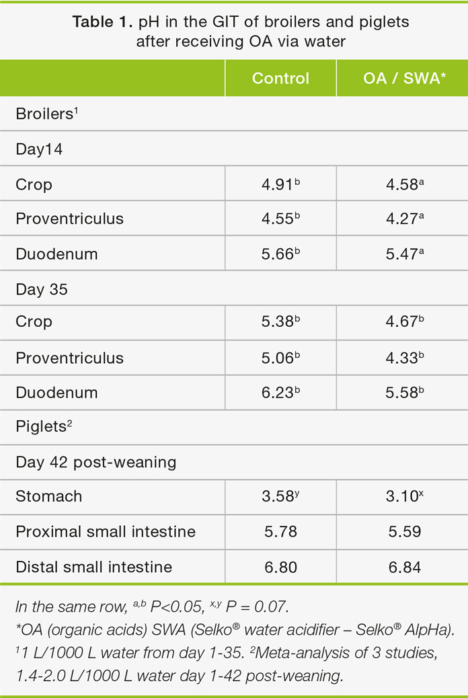Click Day14 Proventriculus OA value 4.27

[401, 219]
